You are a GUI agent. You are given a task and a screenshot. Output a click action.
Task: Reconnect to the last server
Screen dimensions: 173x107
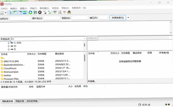point(49,12)
